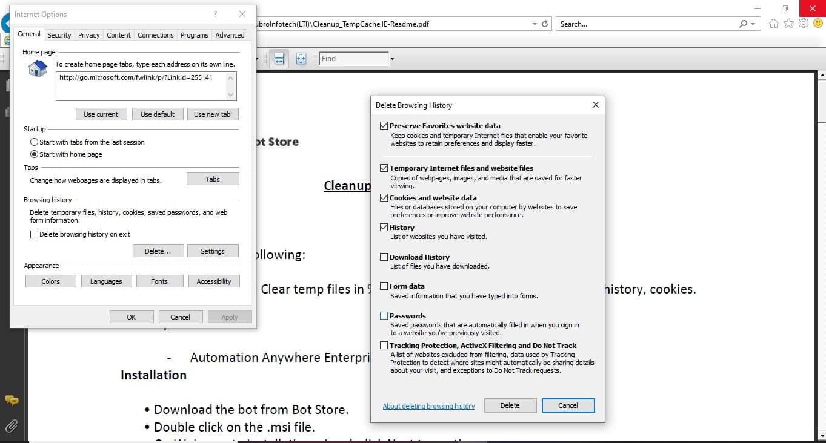Click the fit-full-page icon in PDF toolbar
Viewport: 826px width, 443px height.
(x=301, y=59)
